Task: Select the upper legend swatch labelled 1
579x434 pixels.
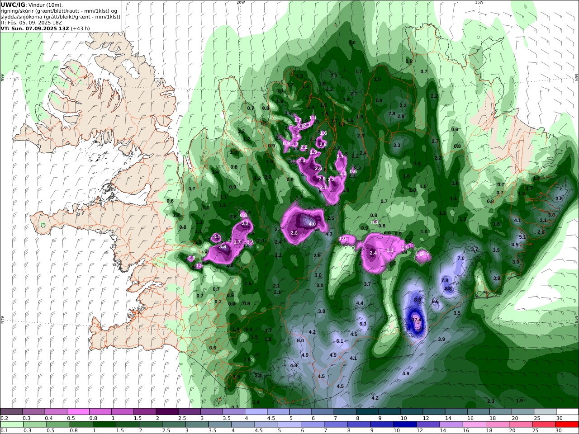Action: 122,412
